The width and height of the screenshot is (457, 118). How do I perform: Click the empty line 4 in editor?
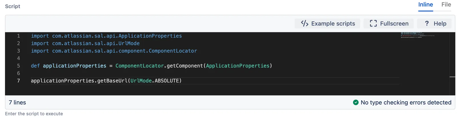click(214, 58)
